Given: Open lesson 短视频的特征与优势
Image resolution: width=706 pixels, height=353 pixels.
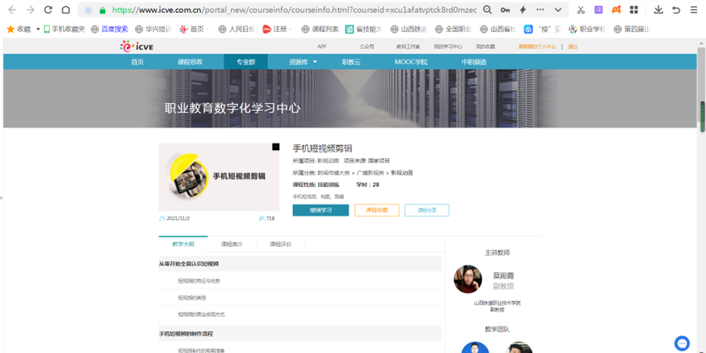Looking at the screenshot, I should coord(199,281).
